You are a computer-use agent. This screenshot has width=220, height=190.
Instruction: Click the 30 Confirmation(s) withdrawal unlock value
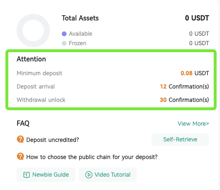(x=184, y=100)
